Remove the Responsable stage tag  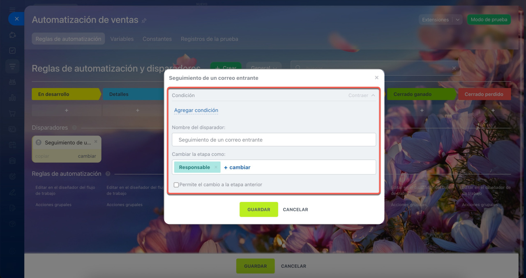(216, 167)
